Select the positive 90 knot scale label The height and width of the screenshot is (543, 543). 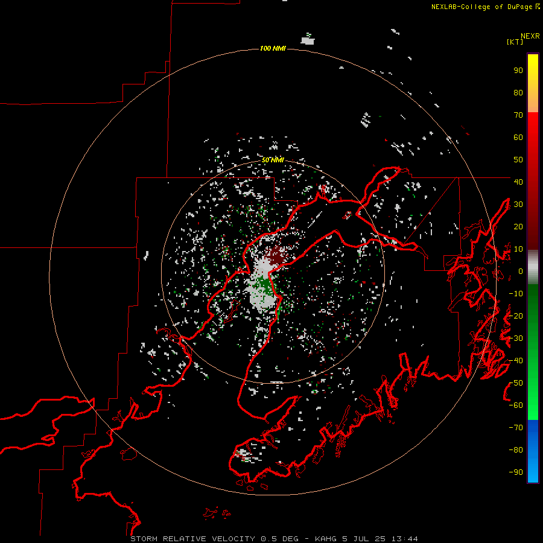click(x=518, y=71)
